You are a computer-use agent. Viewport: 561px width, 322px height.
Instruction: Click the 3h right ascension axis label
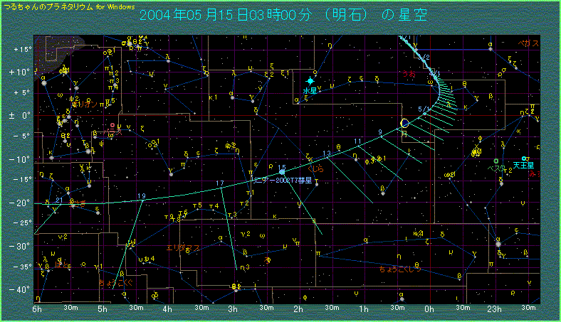[234, 308]
